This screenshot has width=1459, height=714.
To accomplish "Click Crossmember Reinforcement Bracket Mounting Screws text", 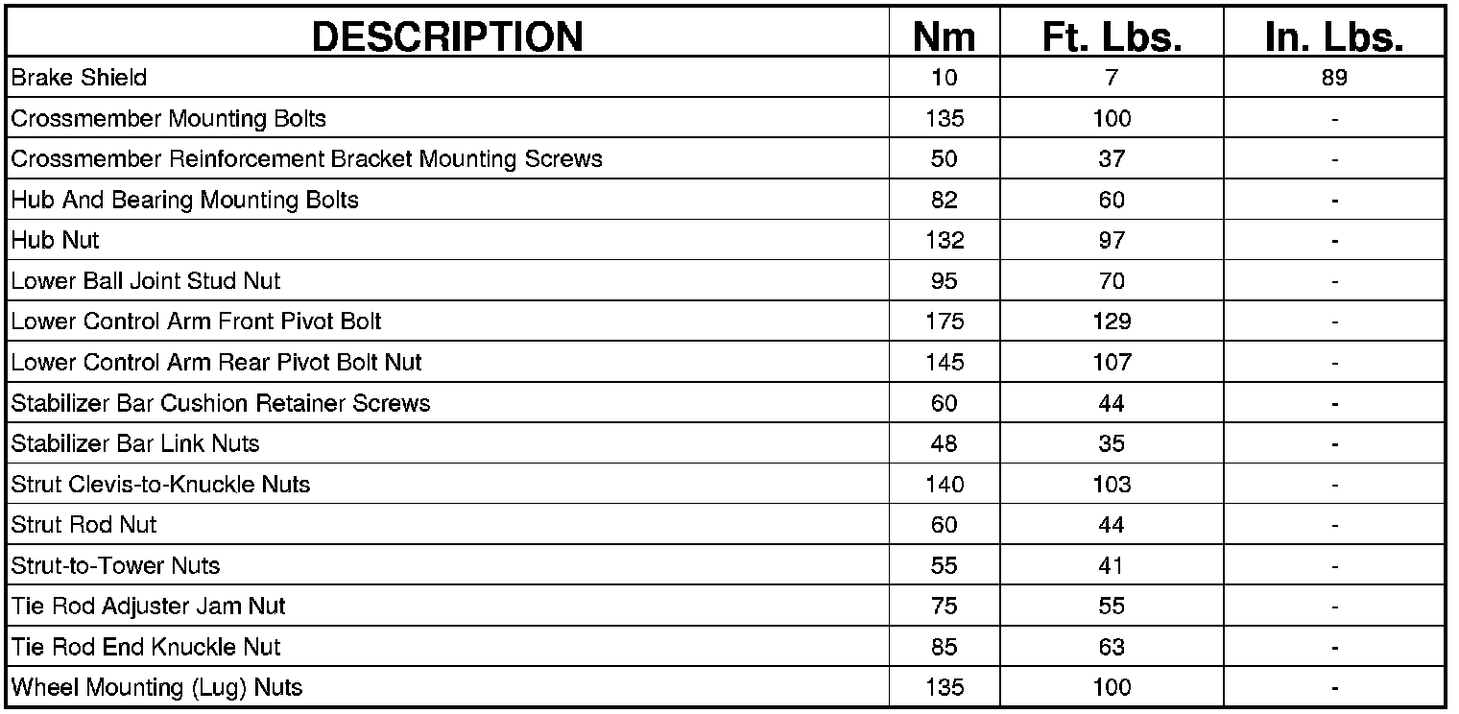I will [x=307, y=159].
